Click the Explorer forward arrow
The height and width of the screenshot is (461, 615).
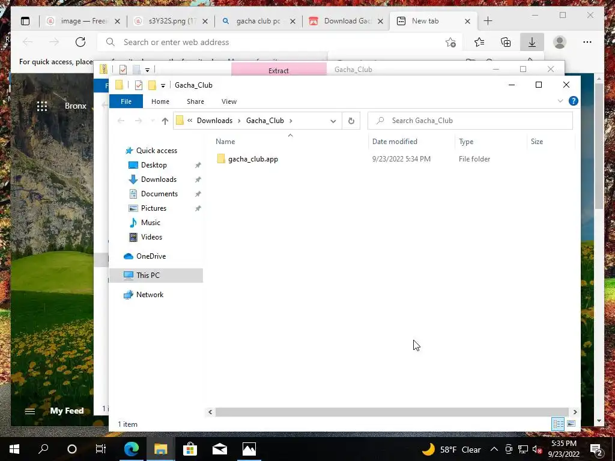coord(138,121)
